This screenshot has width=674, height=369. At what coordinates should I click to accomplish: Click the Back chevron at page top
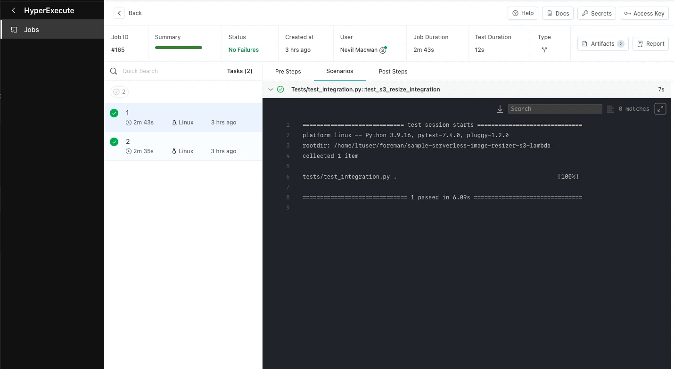click(119, 13)
